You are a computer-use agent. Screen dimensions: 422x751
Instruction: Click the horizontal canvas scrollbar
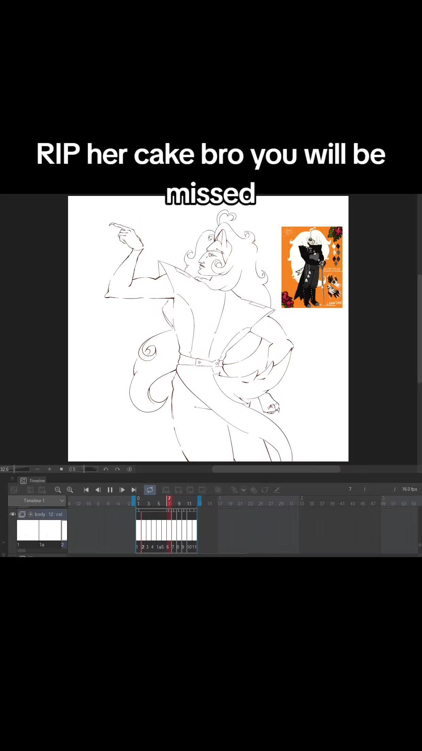coord(276,469)
